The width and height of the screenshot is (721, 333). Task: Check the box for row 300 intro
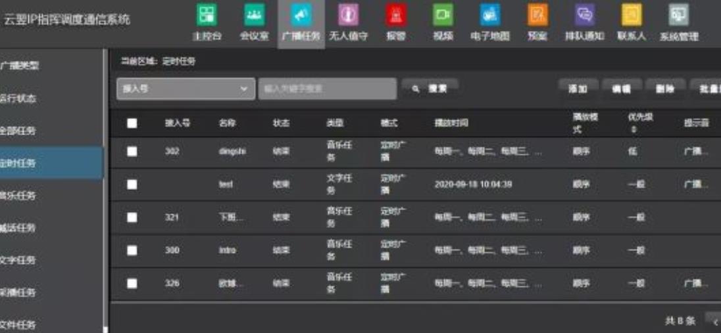pos(132,250)
